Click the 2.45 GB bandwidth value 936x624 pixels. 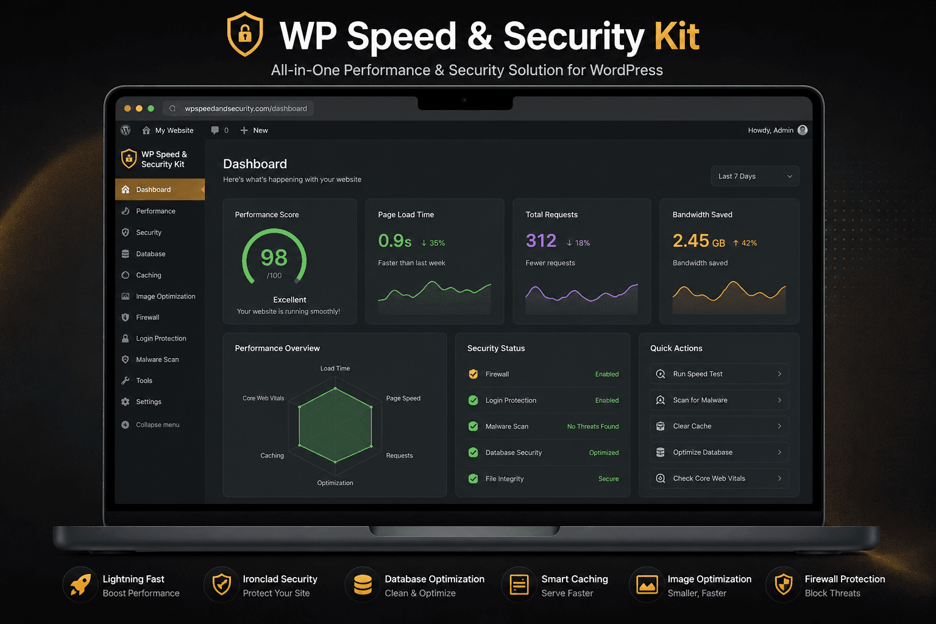(x=699, y=241)
